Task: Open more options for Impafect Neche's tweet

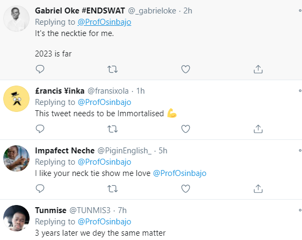Action: (300, 150)
